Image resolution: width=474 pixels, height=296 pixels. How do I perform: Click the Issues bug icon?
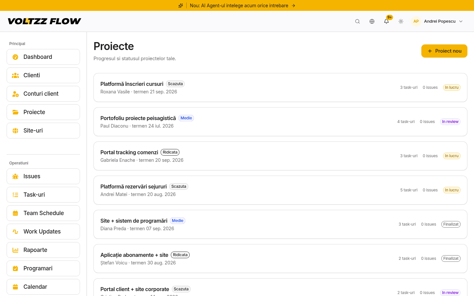[x=15, y=176]
